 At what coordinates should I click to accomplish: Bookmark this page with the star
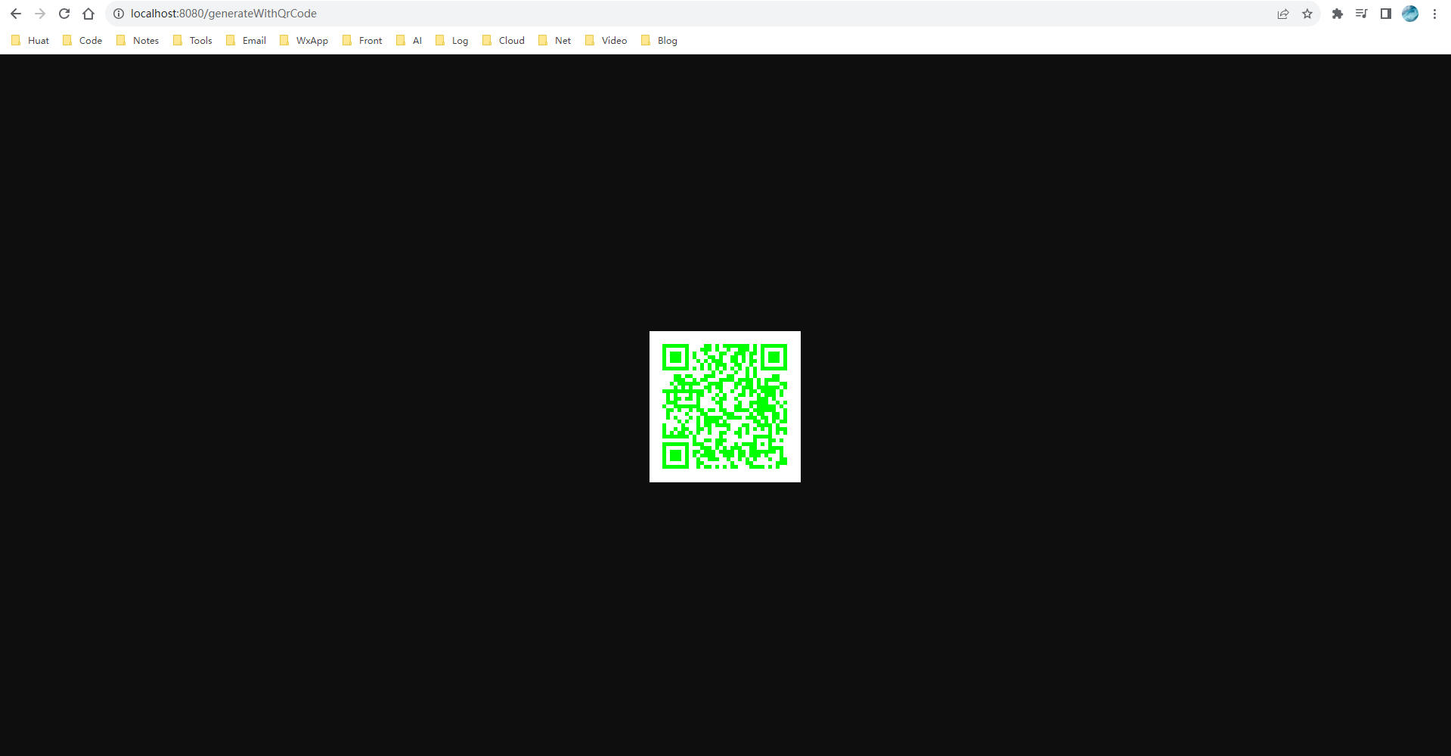click(x=1307, y=13)
